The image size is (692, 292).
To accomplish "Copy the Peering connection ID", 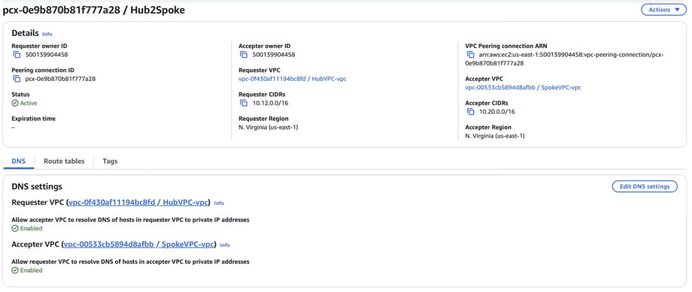I will pos(17,79).
